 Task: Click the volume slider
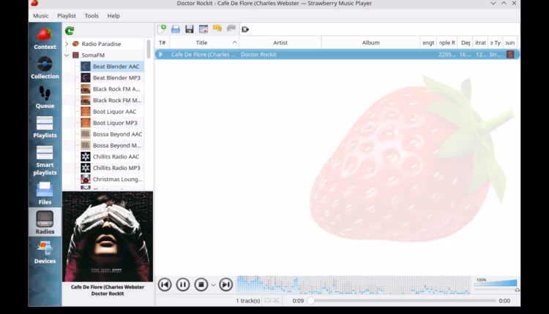point(496,284)
